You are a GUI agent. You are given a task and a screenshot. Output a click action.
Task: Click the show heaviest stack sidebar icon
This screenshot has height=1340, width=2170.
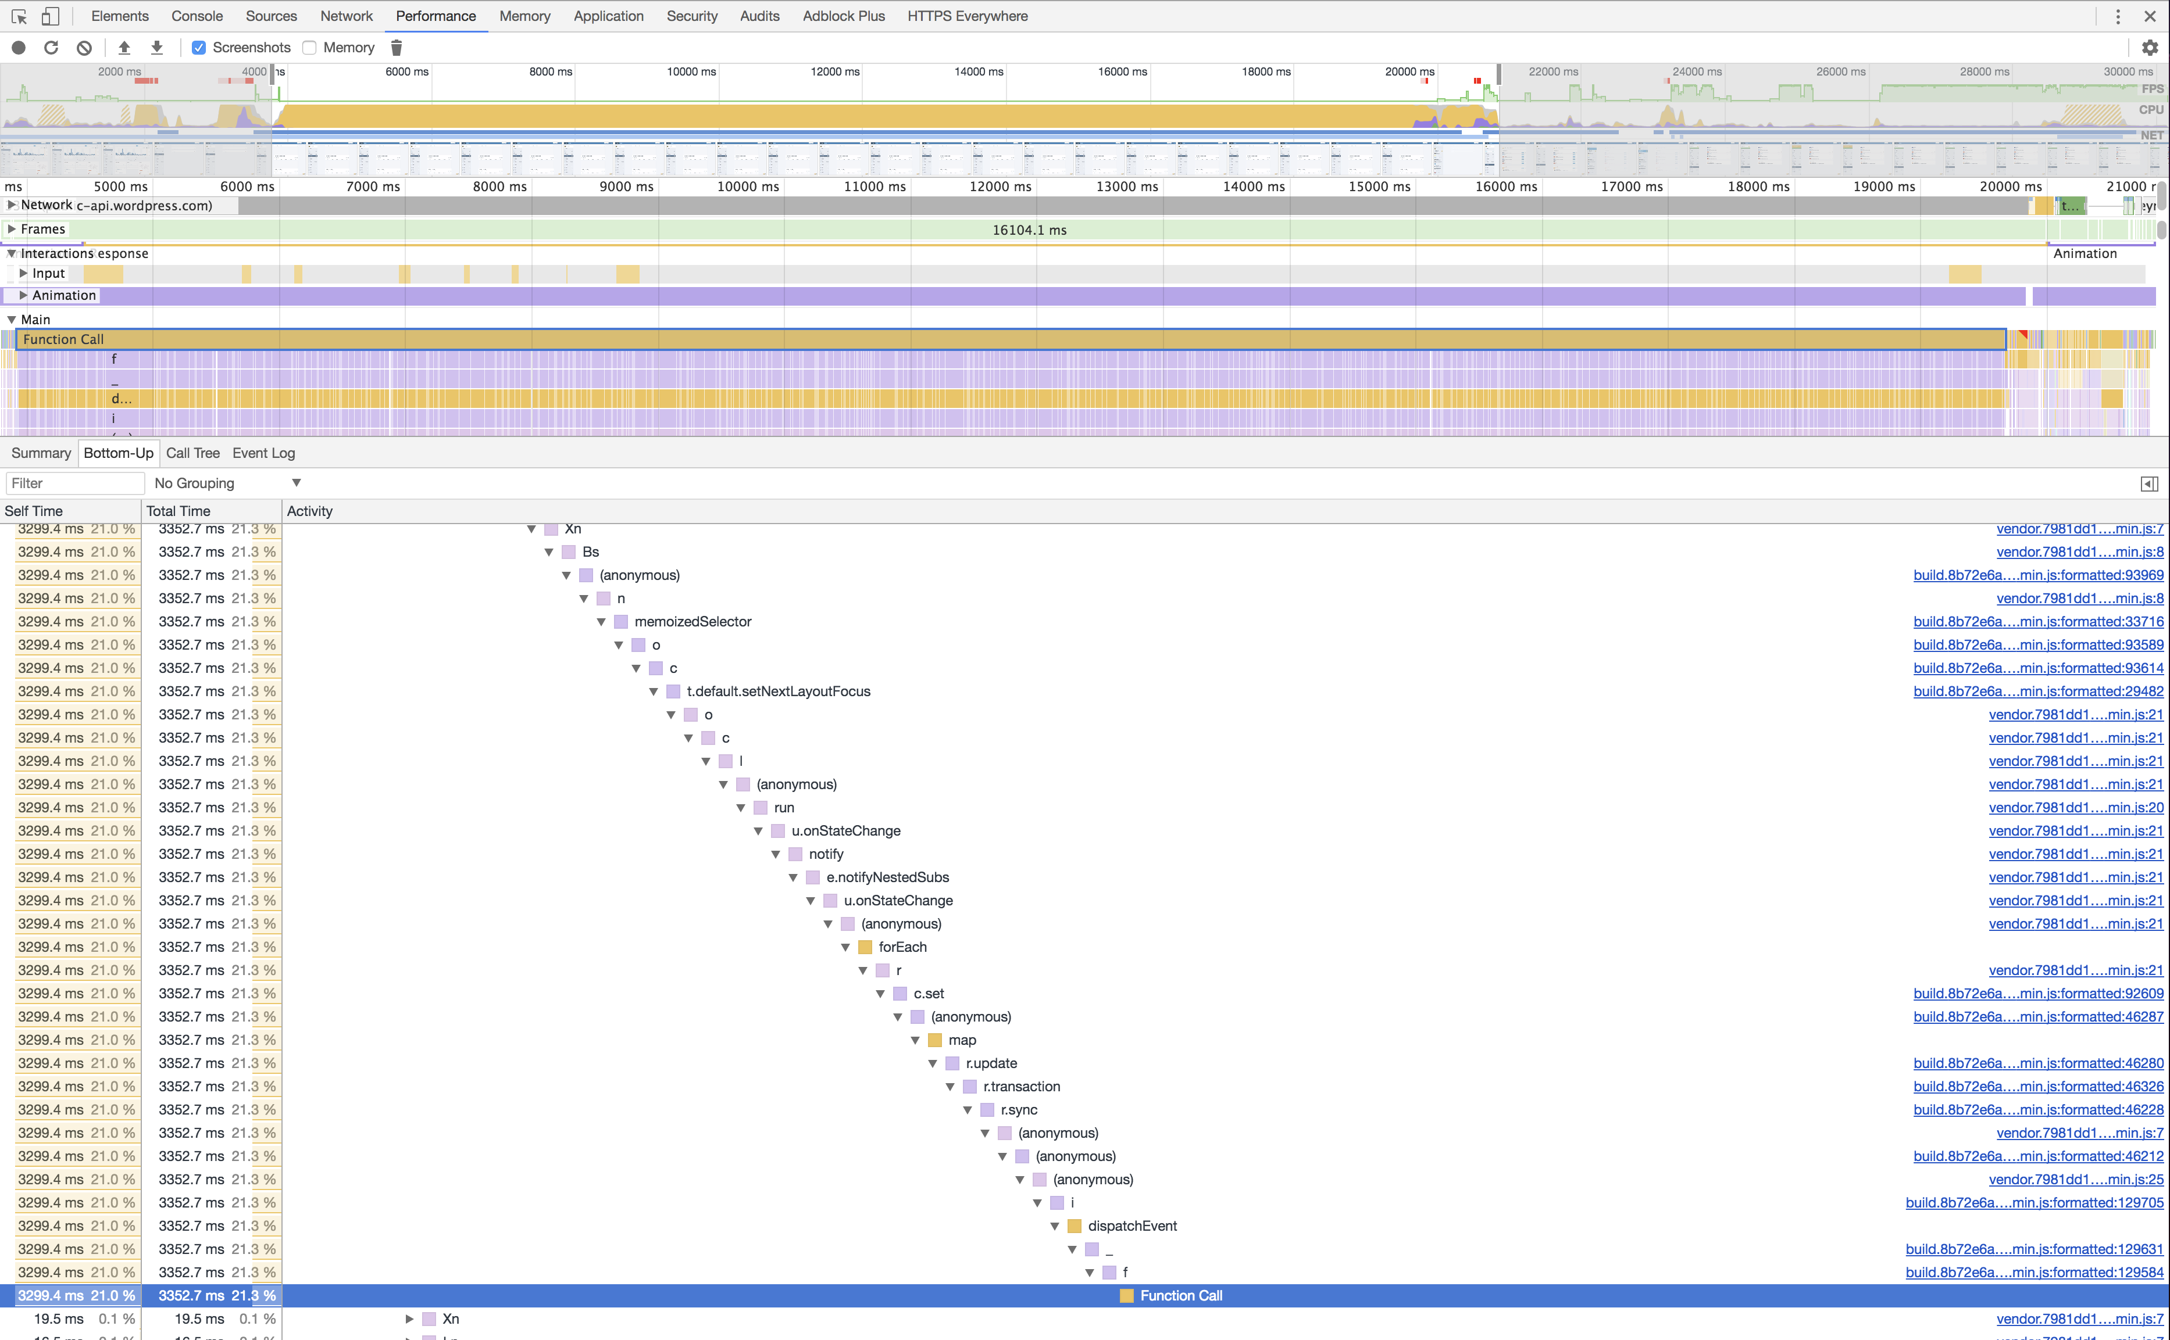(2150, 484)
